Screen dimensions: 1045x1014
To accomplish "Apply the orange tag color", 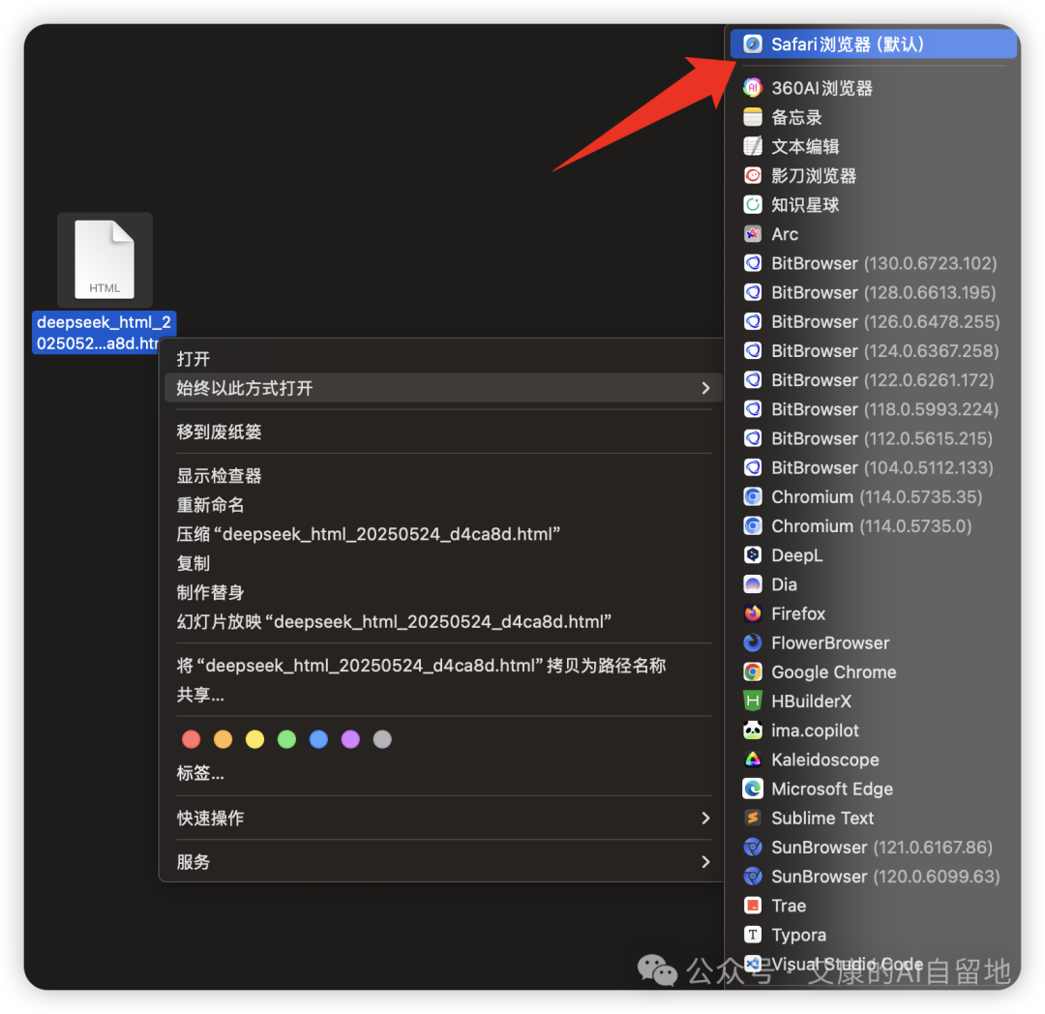I will tap(224, 739).
